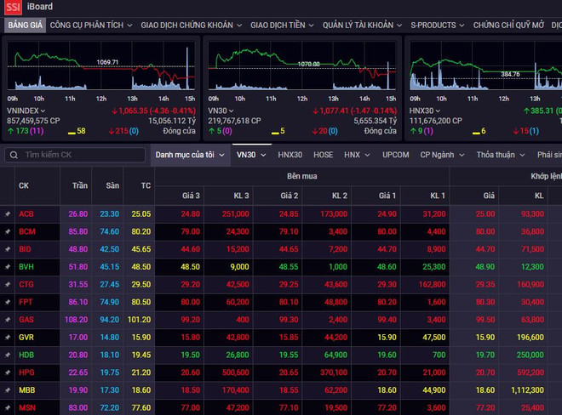Pin the BVH stock row
This screenshot has width=562, height=415.
(8, 266)
